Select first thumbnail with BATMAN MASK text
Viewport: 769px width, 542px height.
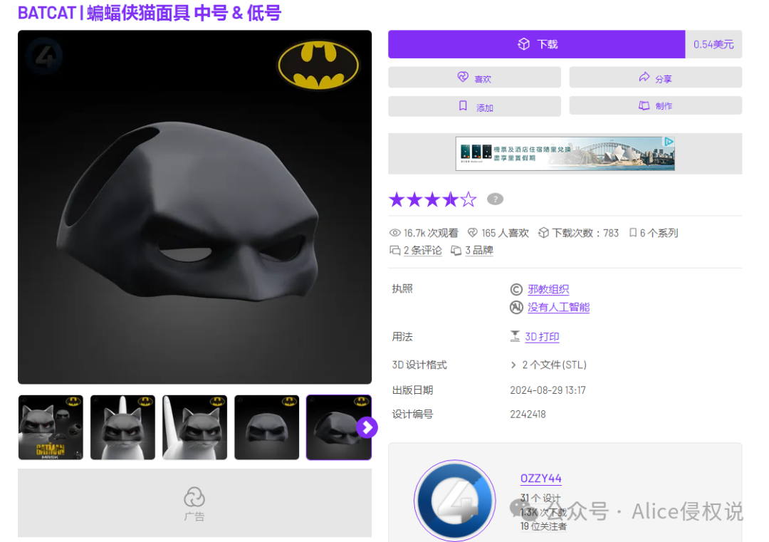51,427
